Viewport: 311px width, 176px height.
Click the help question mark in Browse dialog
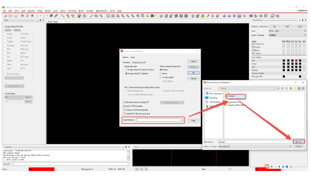pyautogui.click(x=295, y=82)
